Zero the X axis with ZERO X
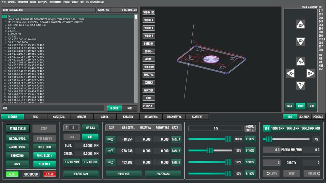The image size is (326, 183). (x=110, y=139)
